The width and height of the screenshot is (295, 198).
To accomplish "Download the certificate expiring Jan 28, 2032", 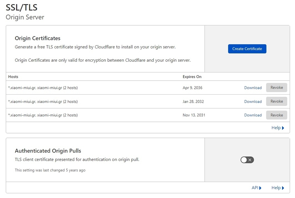I will pyautogui.click(x=253, y=102).
